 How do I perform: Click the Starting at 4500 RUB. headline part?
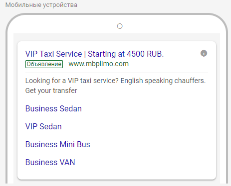(x=126, y=54)
